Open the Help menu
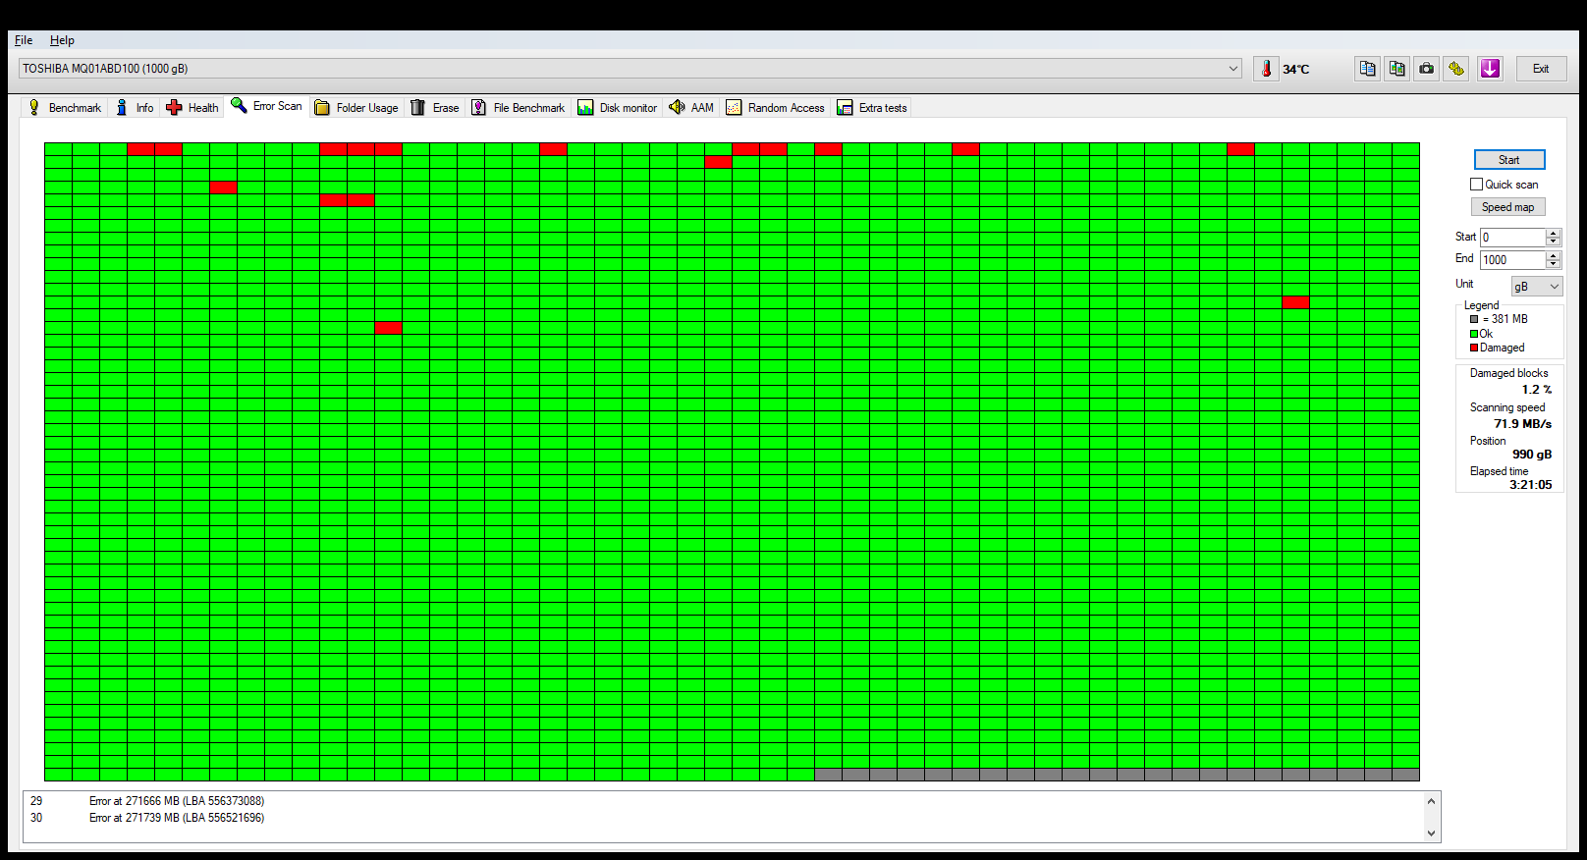 coord(62,40)
